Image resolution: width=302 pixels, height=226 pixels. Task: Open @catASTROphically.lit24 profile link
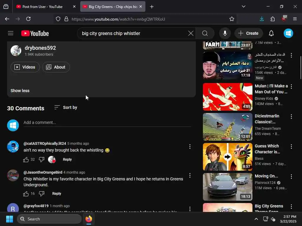coord(45,144)
